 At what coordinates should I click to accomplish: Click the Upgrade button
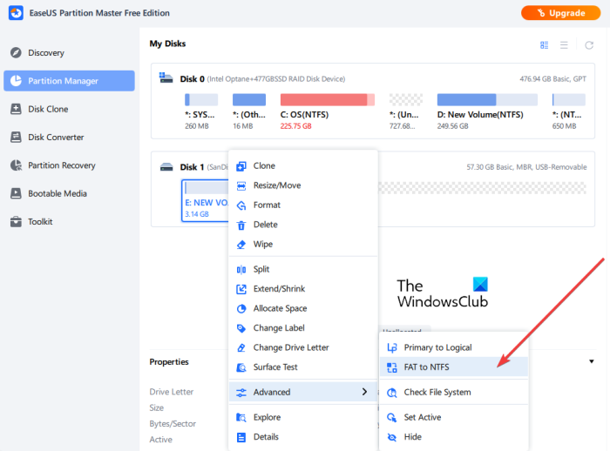point(560,13)
